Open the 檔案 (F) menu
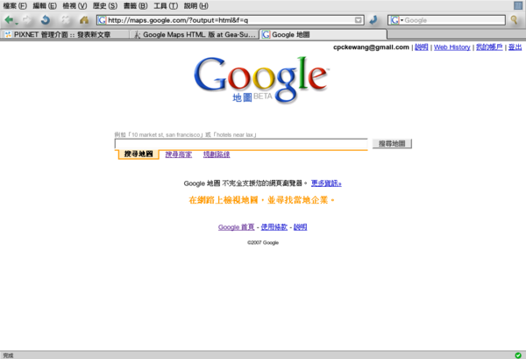Screen dimensions: 526x359 pyautogui.click(x=15, y=6)
